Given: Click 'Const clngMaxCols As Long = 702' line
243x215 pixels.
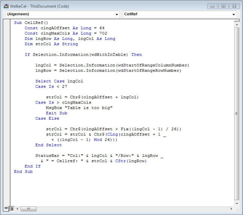Looking at the screenshot, I should pos(66,33).
